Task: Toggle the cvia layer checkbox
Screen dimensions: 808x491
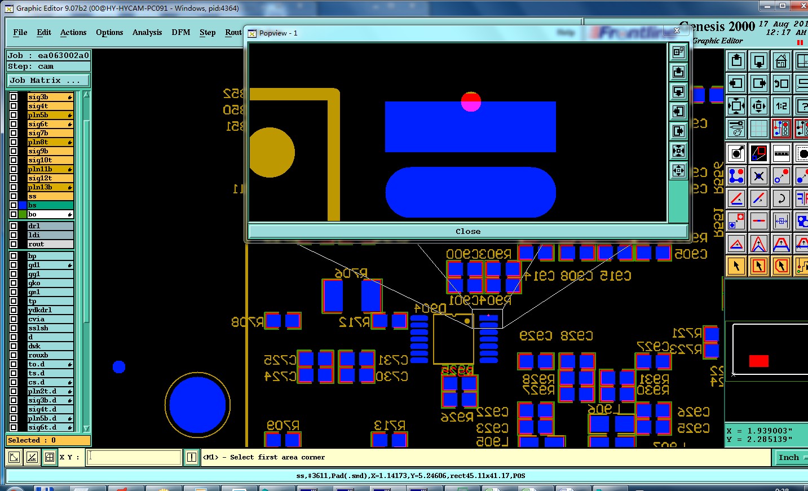Action: 14,319
